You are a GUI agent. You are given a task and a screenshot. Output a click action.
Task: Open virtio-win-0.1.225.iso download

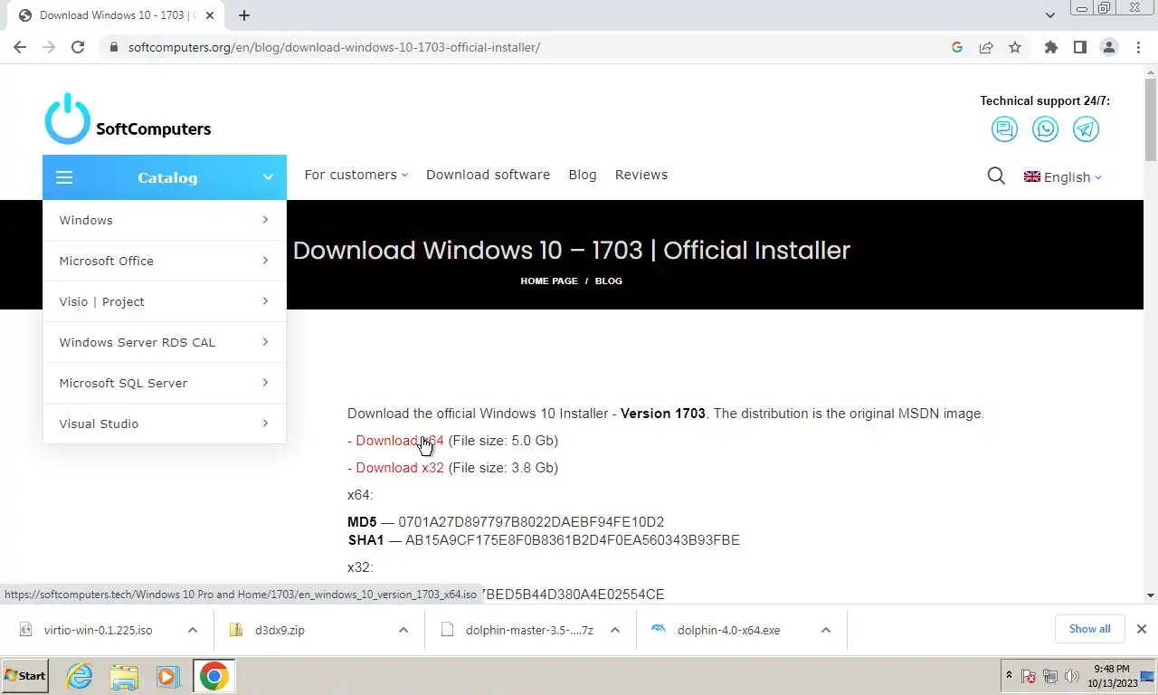click(98, 630)
